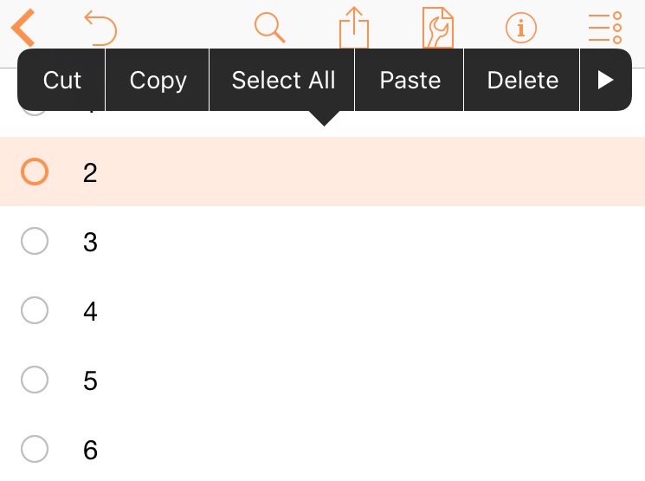The width and height of the screenshot is (645, 481).
Task: Choose Cut from the context menu
Action: click(x=61, y=80)
